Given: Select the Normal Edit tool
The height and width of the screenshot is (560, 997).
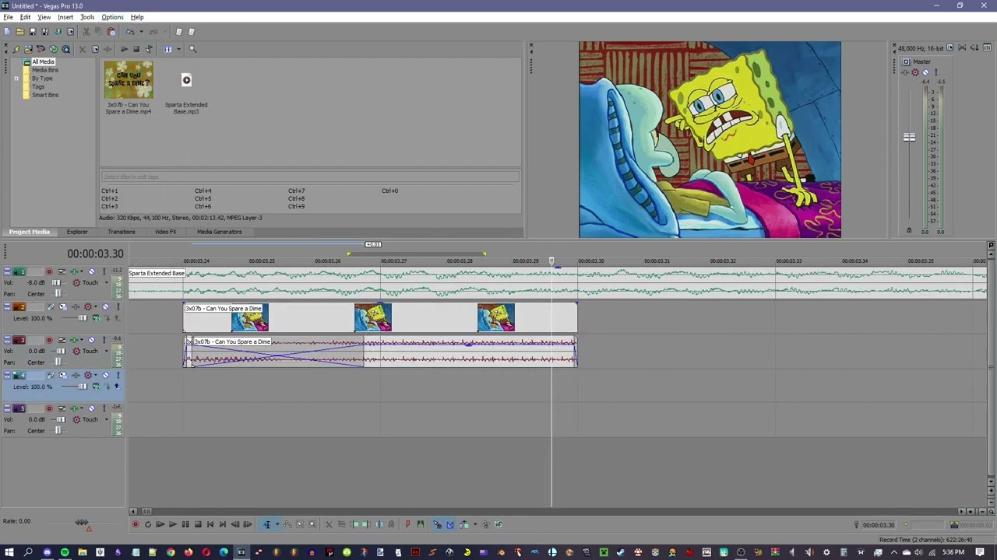Looking at the screenshot, I should click(x=266, y=524).
